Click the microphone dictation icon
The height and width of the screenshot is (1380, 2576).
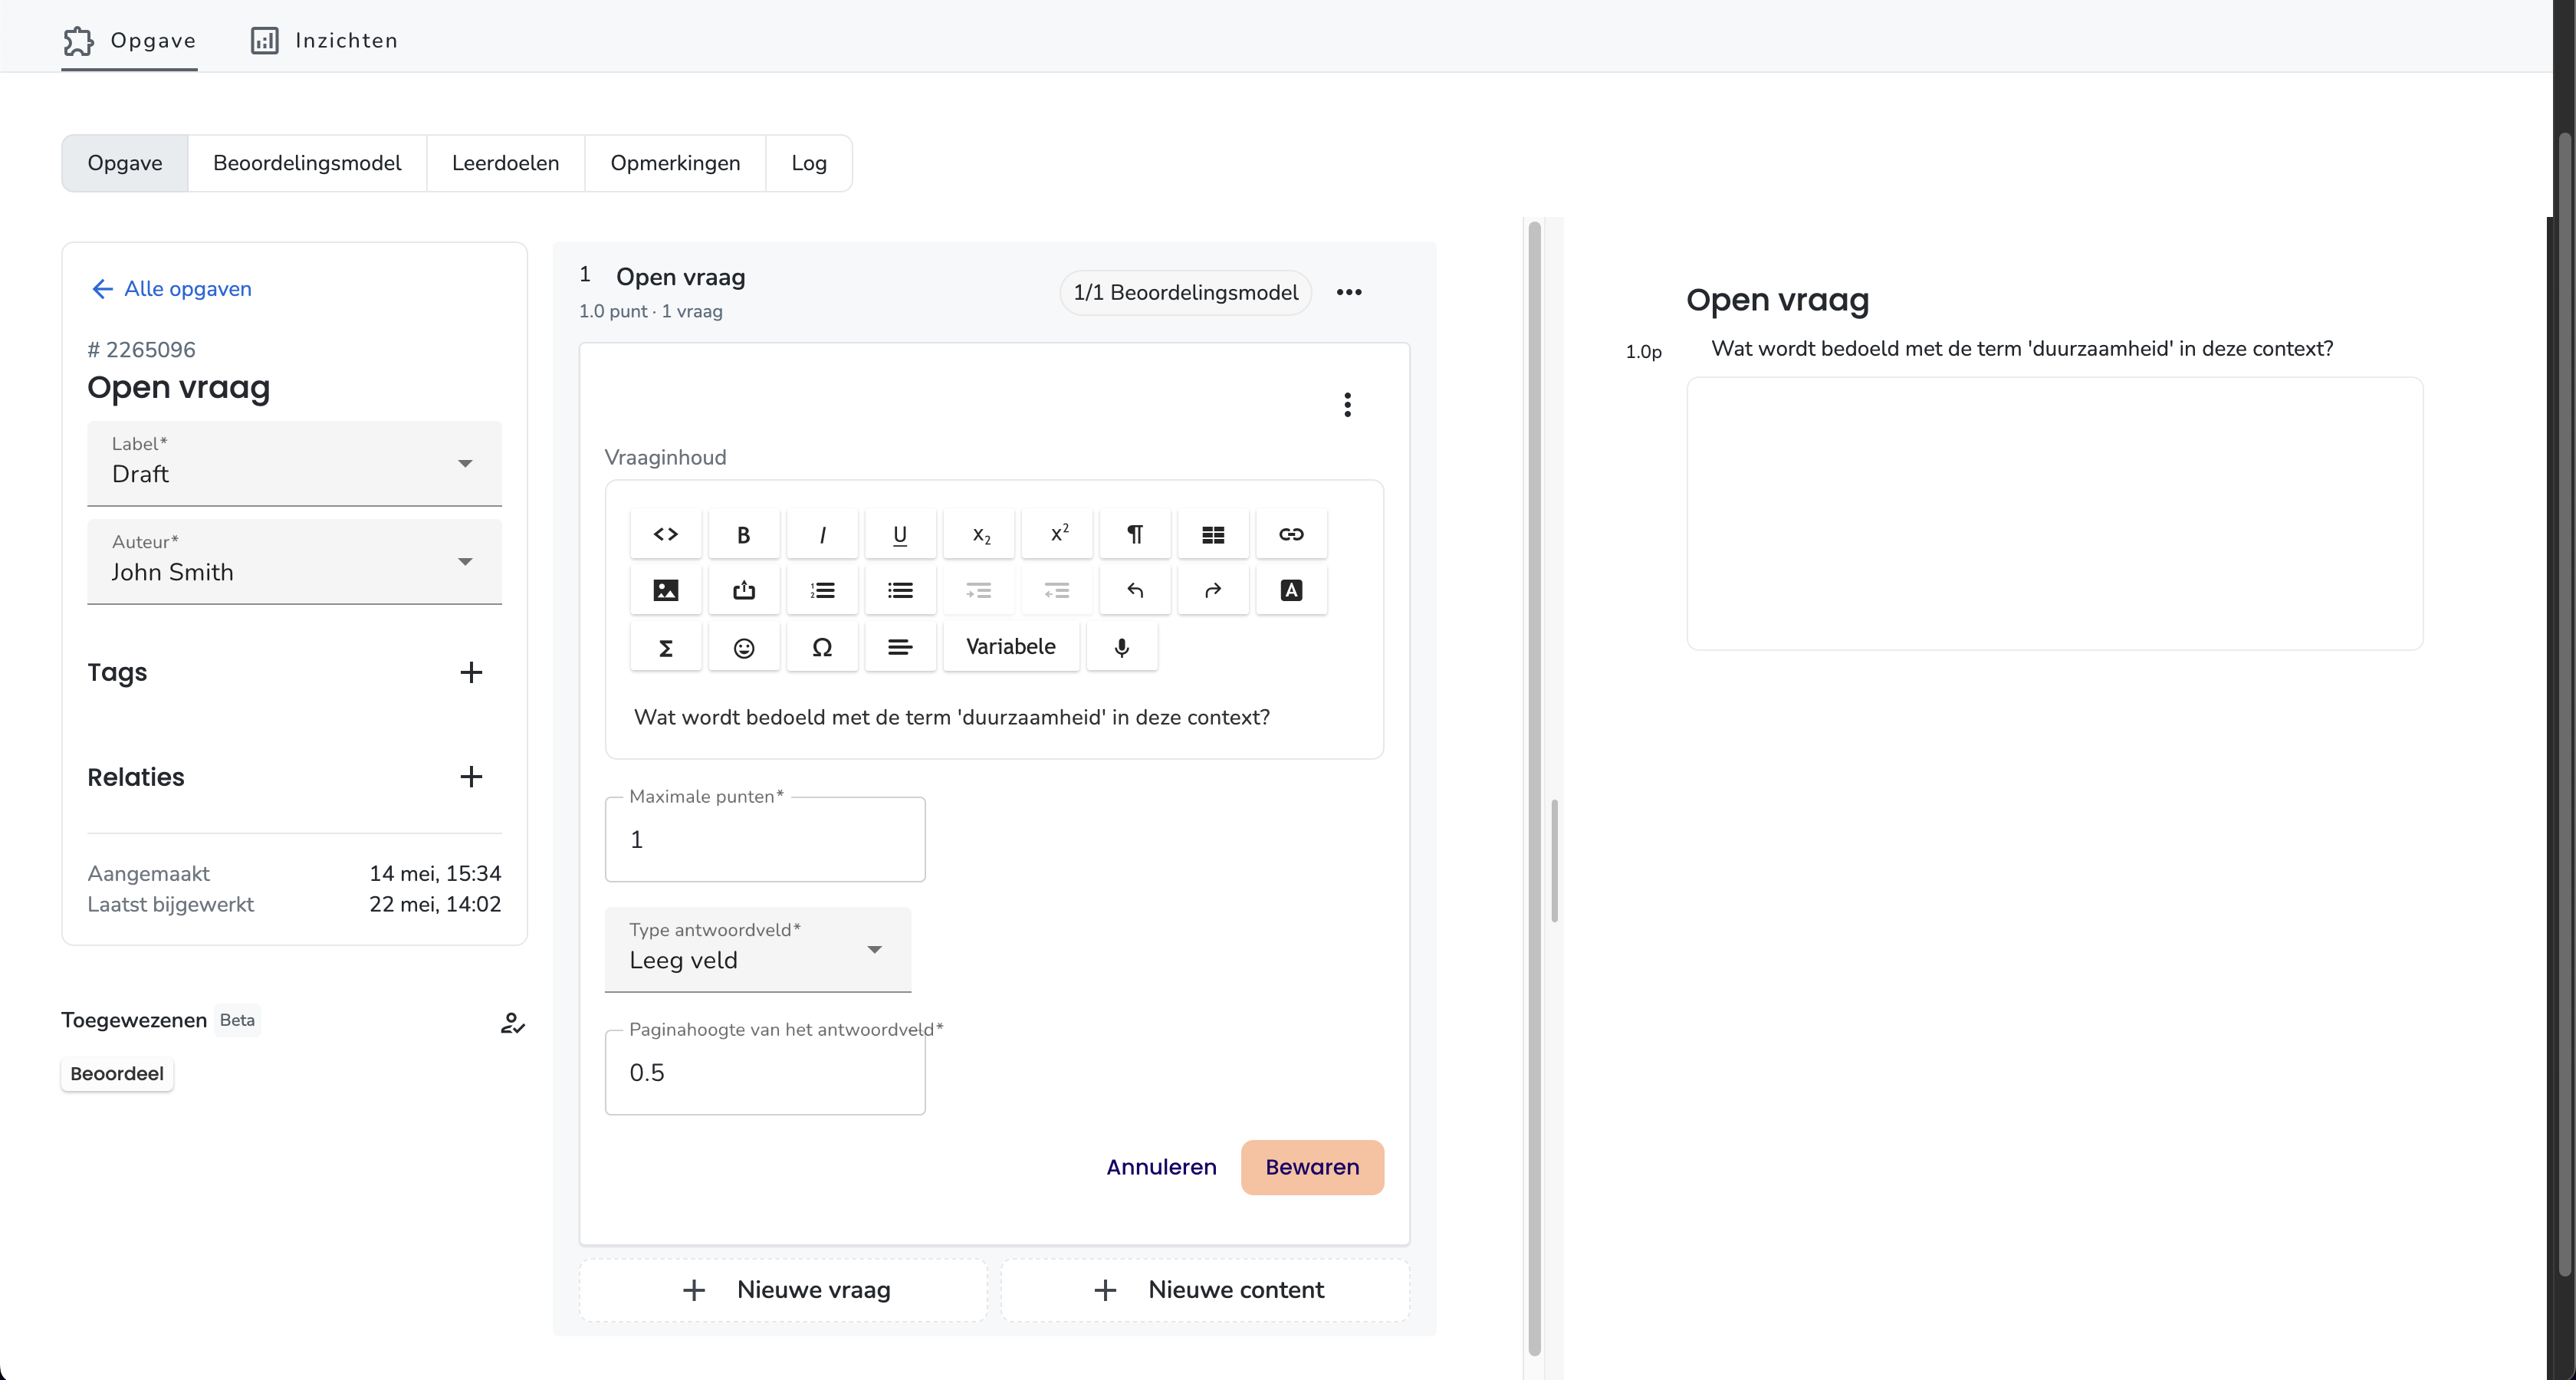pyautogui.click(x=1122, y=647)
